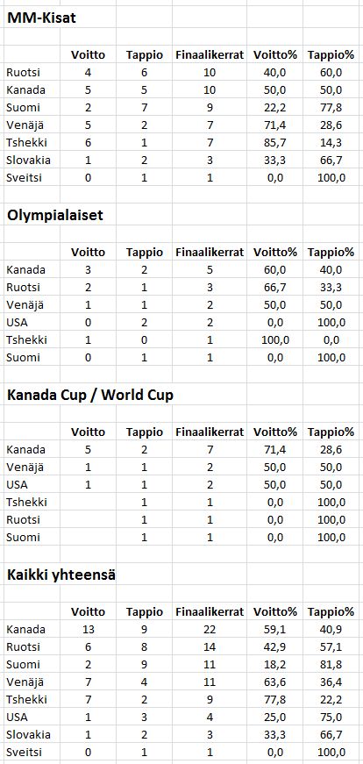Select the MM-Kisat heading cell
Screen dimensions: 363x764
point(40,18)
